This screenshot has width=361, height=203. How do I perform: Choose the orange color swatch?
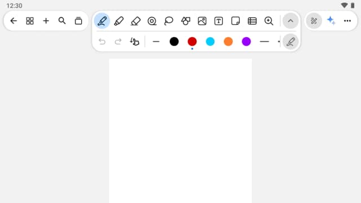228,41
